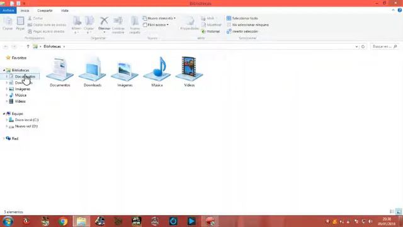Select Documentos in the navigation tree
The height and width of the screenshot is (227, 403).
click(25, 76)
